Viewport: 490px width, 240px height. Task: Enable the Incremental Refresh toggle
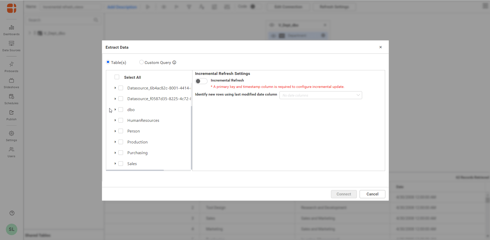201,81
